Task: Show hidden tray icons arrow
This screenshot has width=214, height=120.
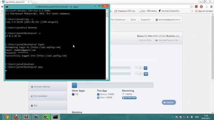Action: 173,117
